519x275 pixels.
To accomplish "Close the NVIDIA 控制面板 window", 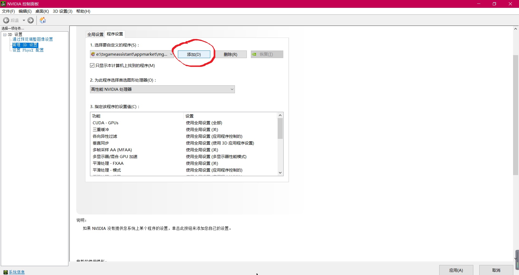I will 510,4.
